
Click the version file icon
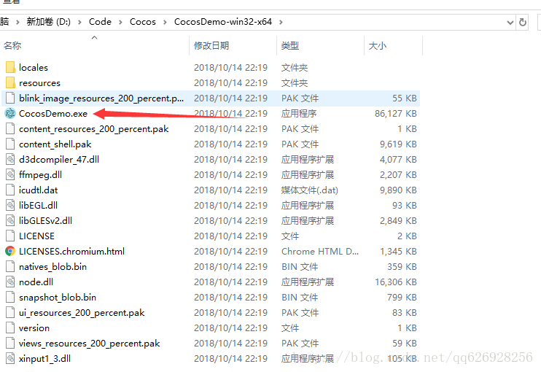pyautogui.click(x=10, y=328)
